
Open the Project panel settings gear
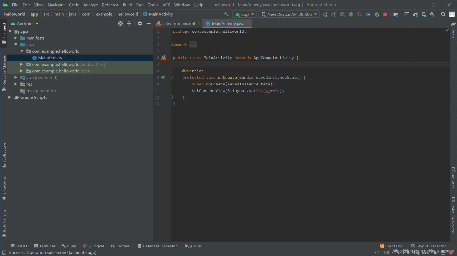coord(140,23)
